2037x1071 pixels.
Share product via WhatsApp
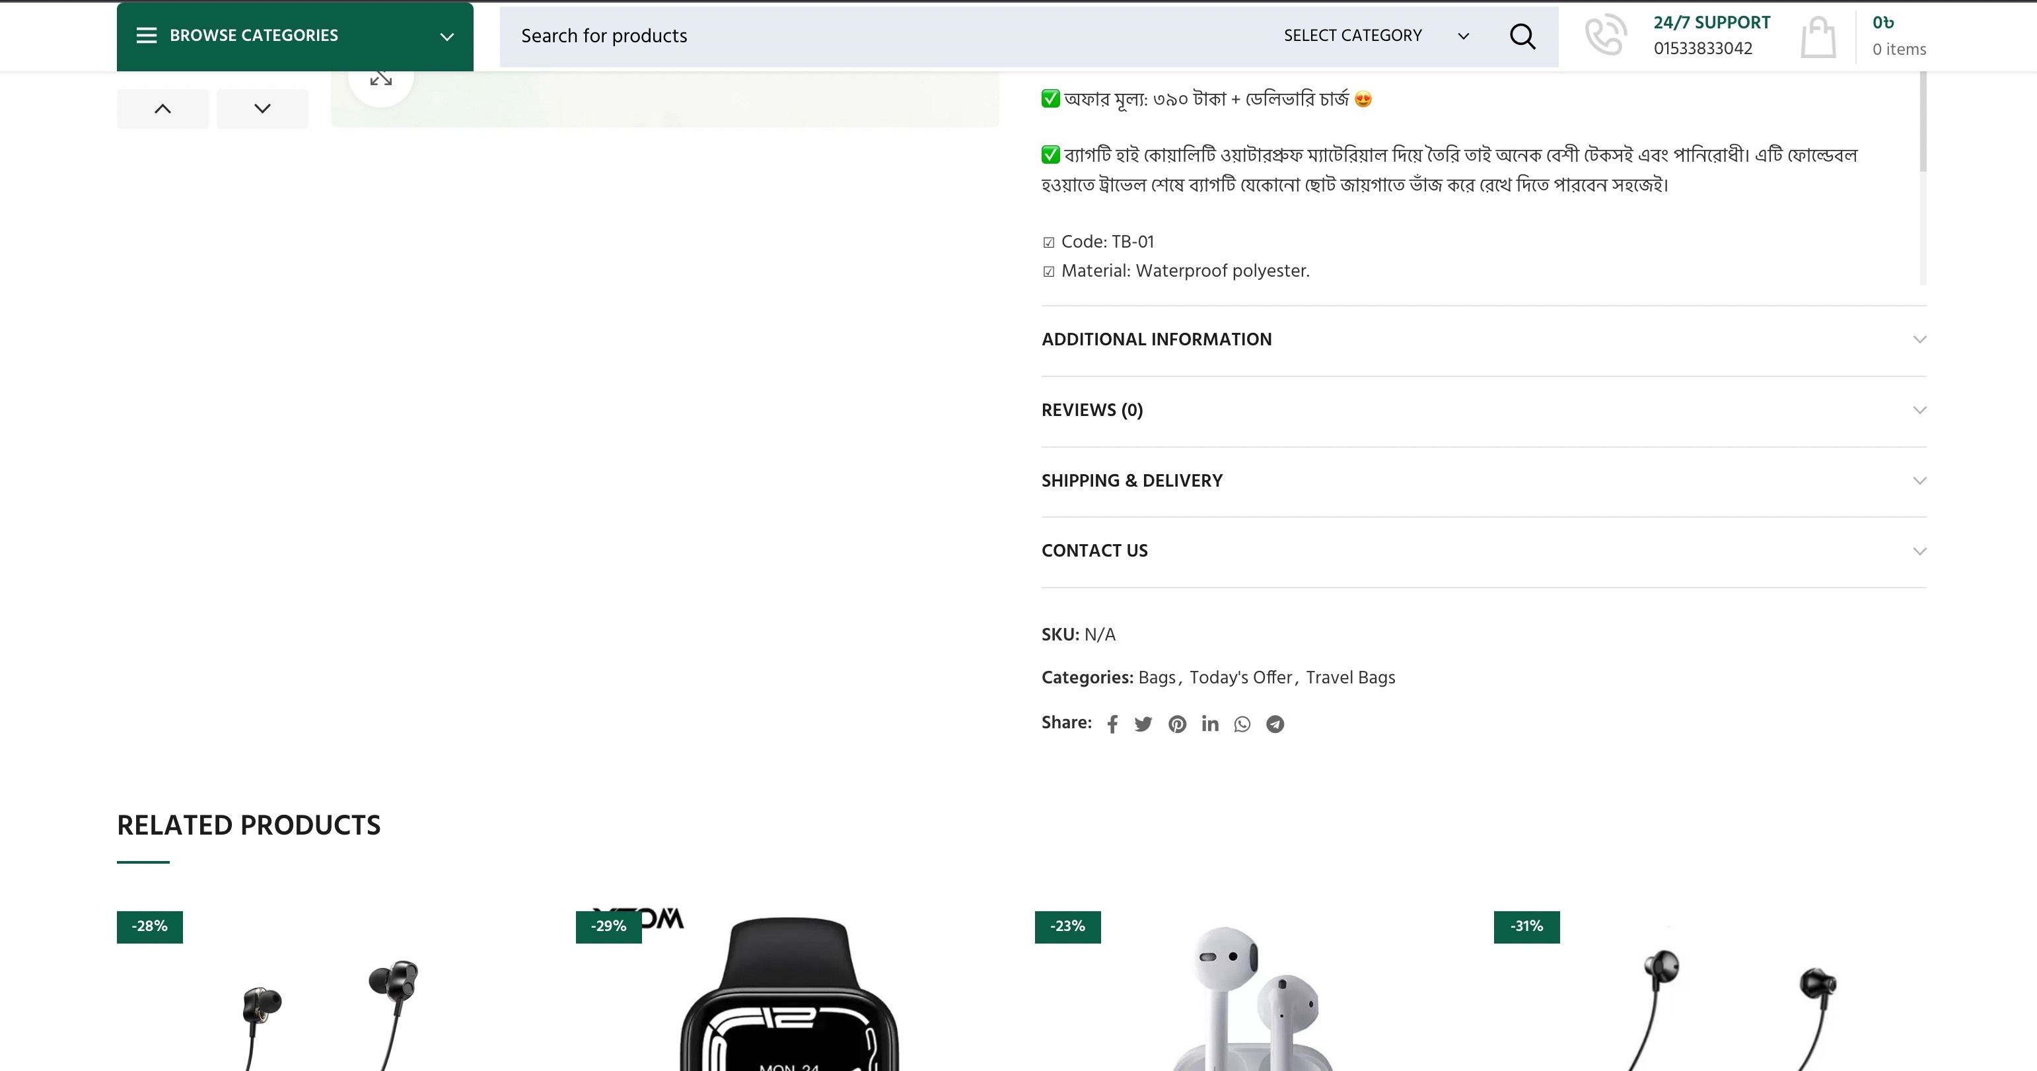(x=1242, y=724)
